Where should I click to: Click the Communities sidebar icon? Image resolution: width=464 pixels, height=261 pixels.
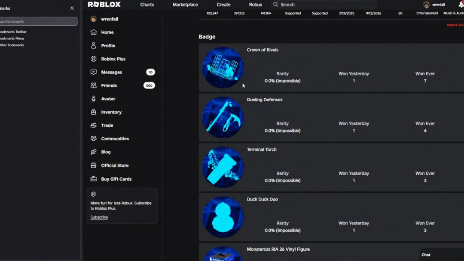tap(94, 138)
